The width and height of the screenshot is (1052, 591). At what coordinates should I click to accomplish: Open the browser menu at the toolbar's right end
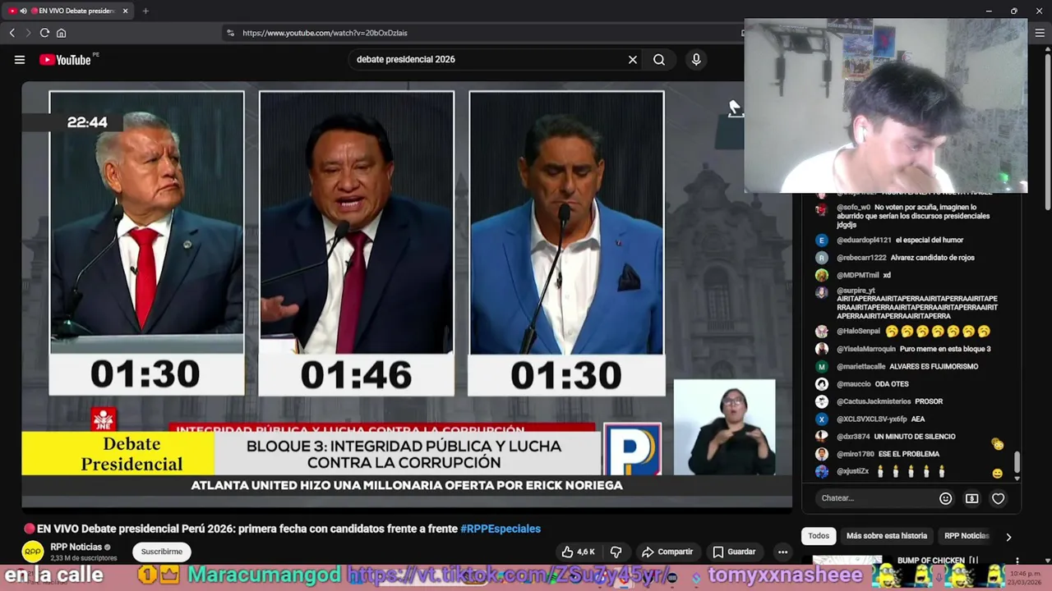coord(1040,33)
